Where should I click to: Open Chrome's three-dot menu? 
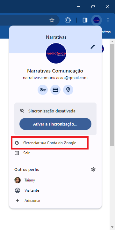(108, 20)
